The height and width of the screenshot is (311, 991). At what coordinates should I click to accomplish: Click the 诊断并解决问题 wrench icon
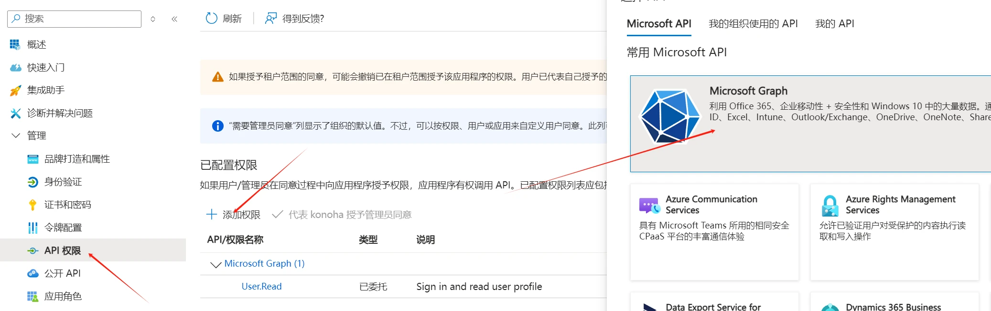15,113
